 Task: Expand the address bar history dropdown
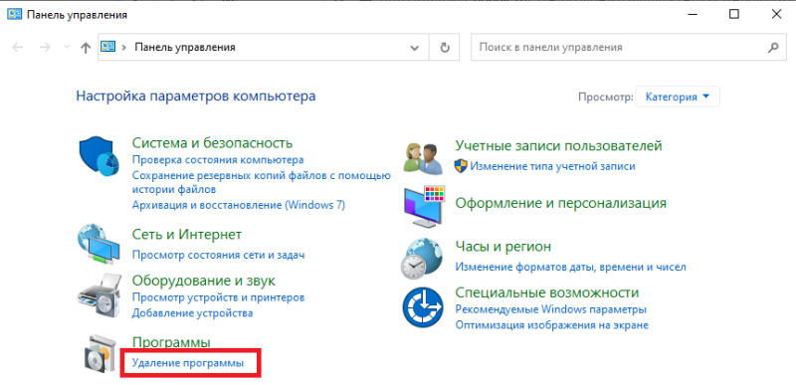(415, 48)
